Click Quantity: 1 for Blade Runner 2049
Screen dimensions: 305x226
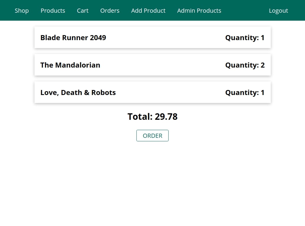click(x=245, y=38)
